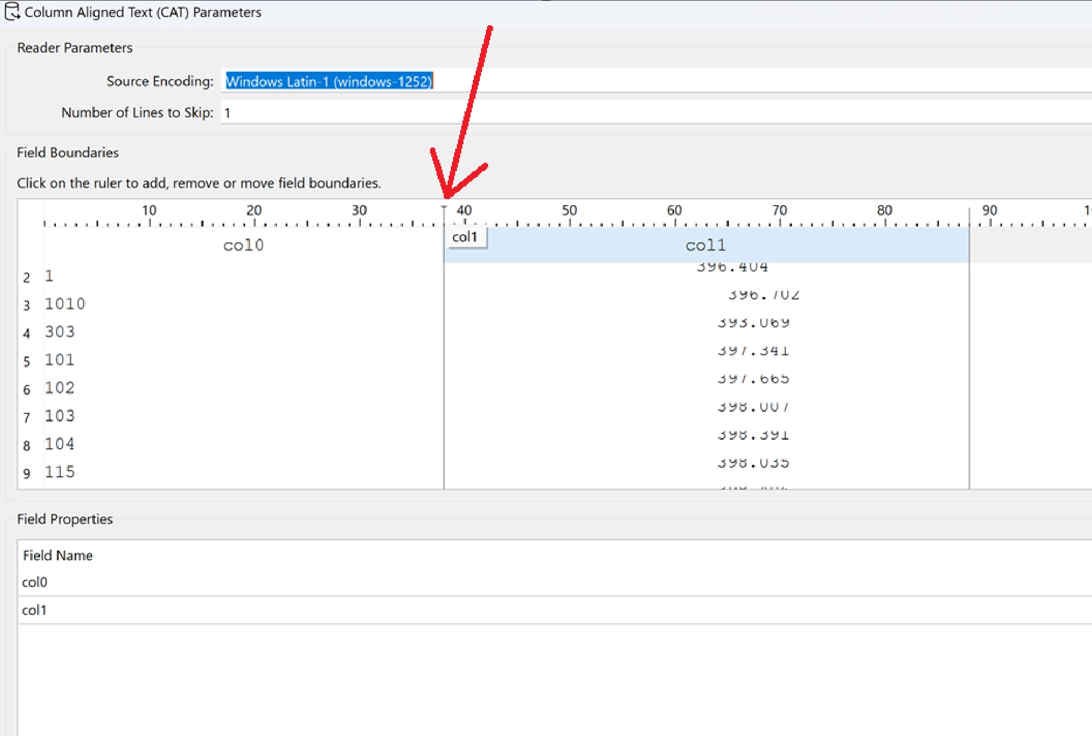Click the ruler at position 60
This screenshot has height=736, width=1092.
coord(675,222)
